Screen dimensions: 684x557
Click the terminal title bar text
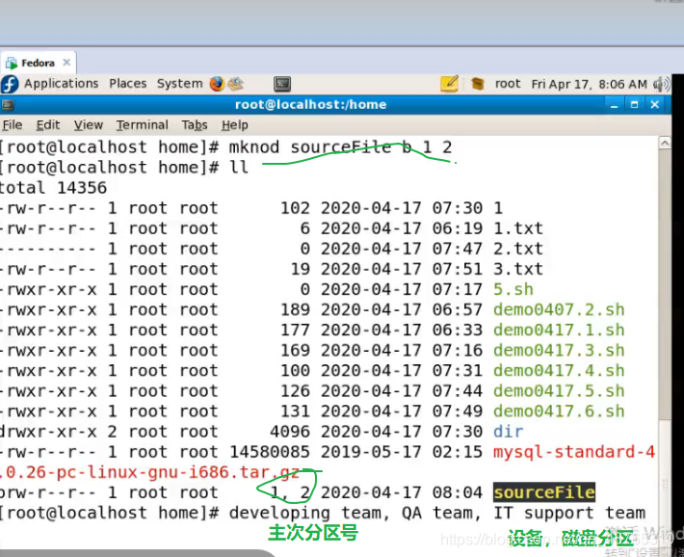pos(310,105)
